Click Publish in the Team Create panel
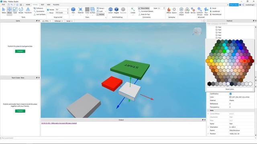The height and width of the screenshot is (144, 257). tap(20, 111)
